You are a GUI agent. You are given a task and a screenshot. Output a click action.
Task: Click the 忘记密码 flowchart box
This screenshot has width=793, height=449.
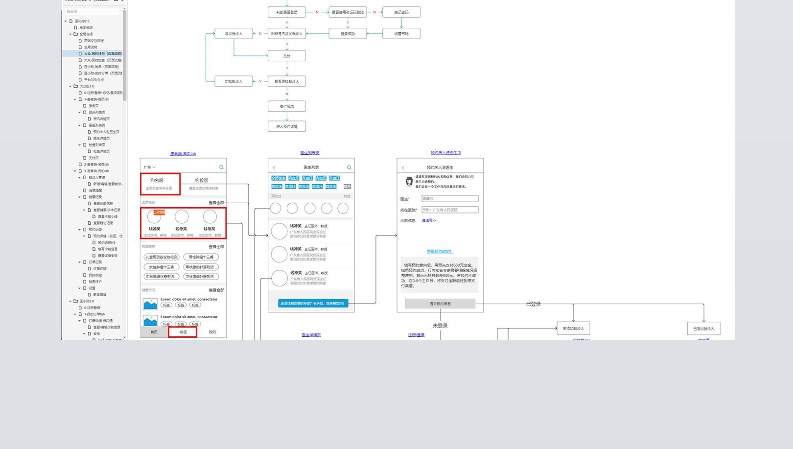tap(401, 12)
